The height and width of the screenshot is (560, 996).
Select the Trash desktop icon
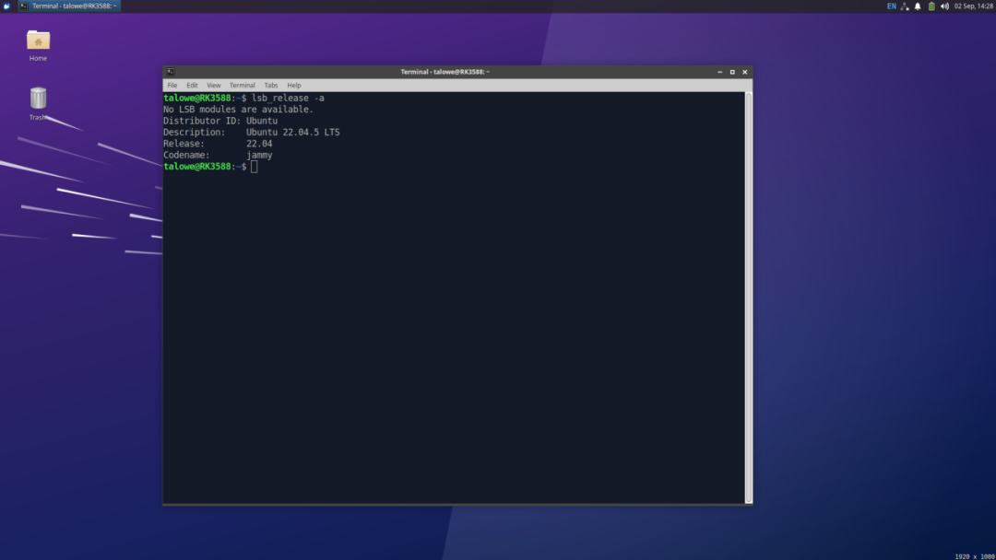pyautogui.click(x=38, y=98)
